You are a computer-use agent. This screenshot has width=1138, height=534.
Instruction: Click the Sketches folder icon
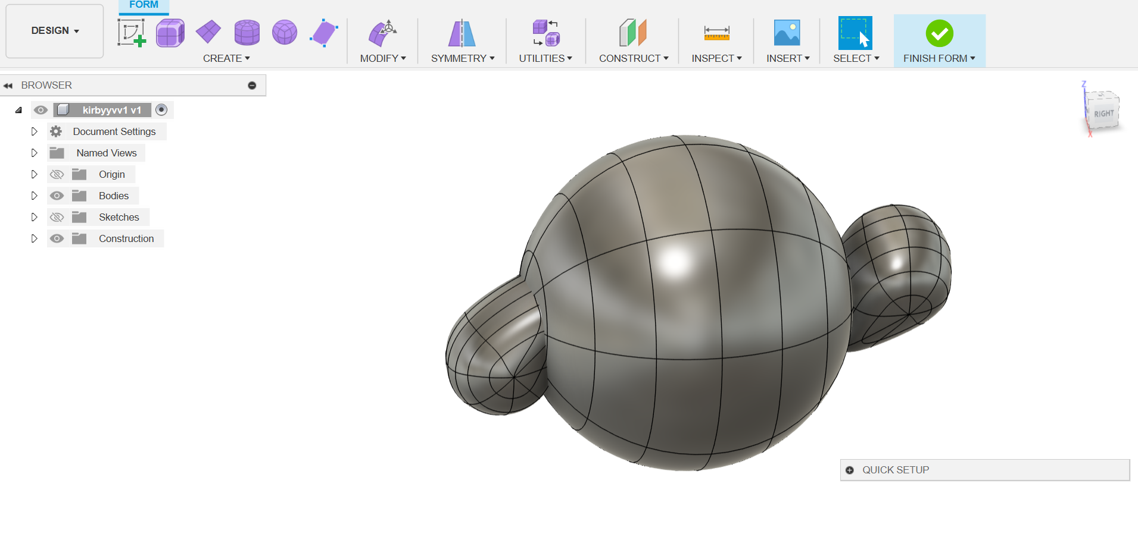79,217
